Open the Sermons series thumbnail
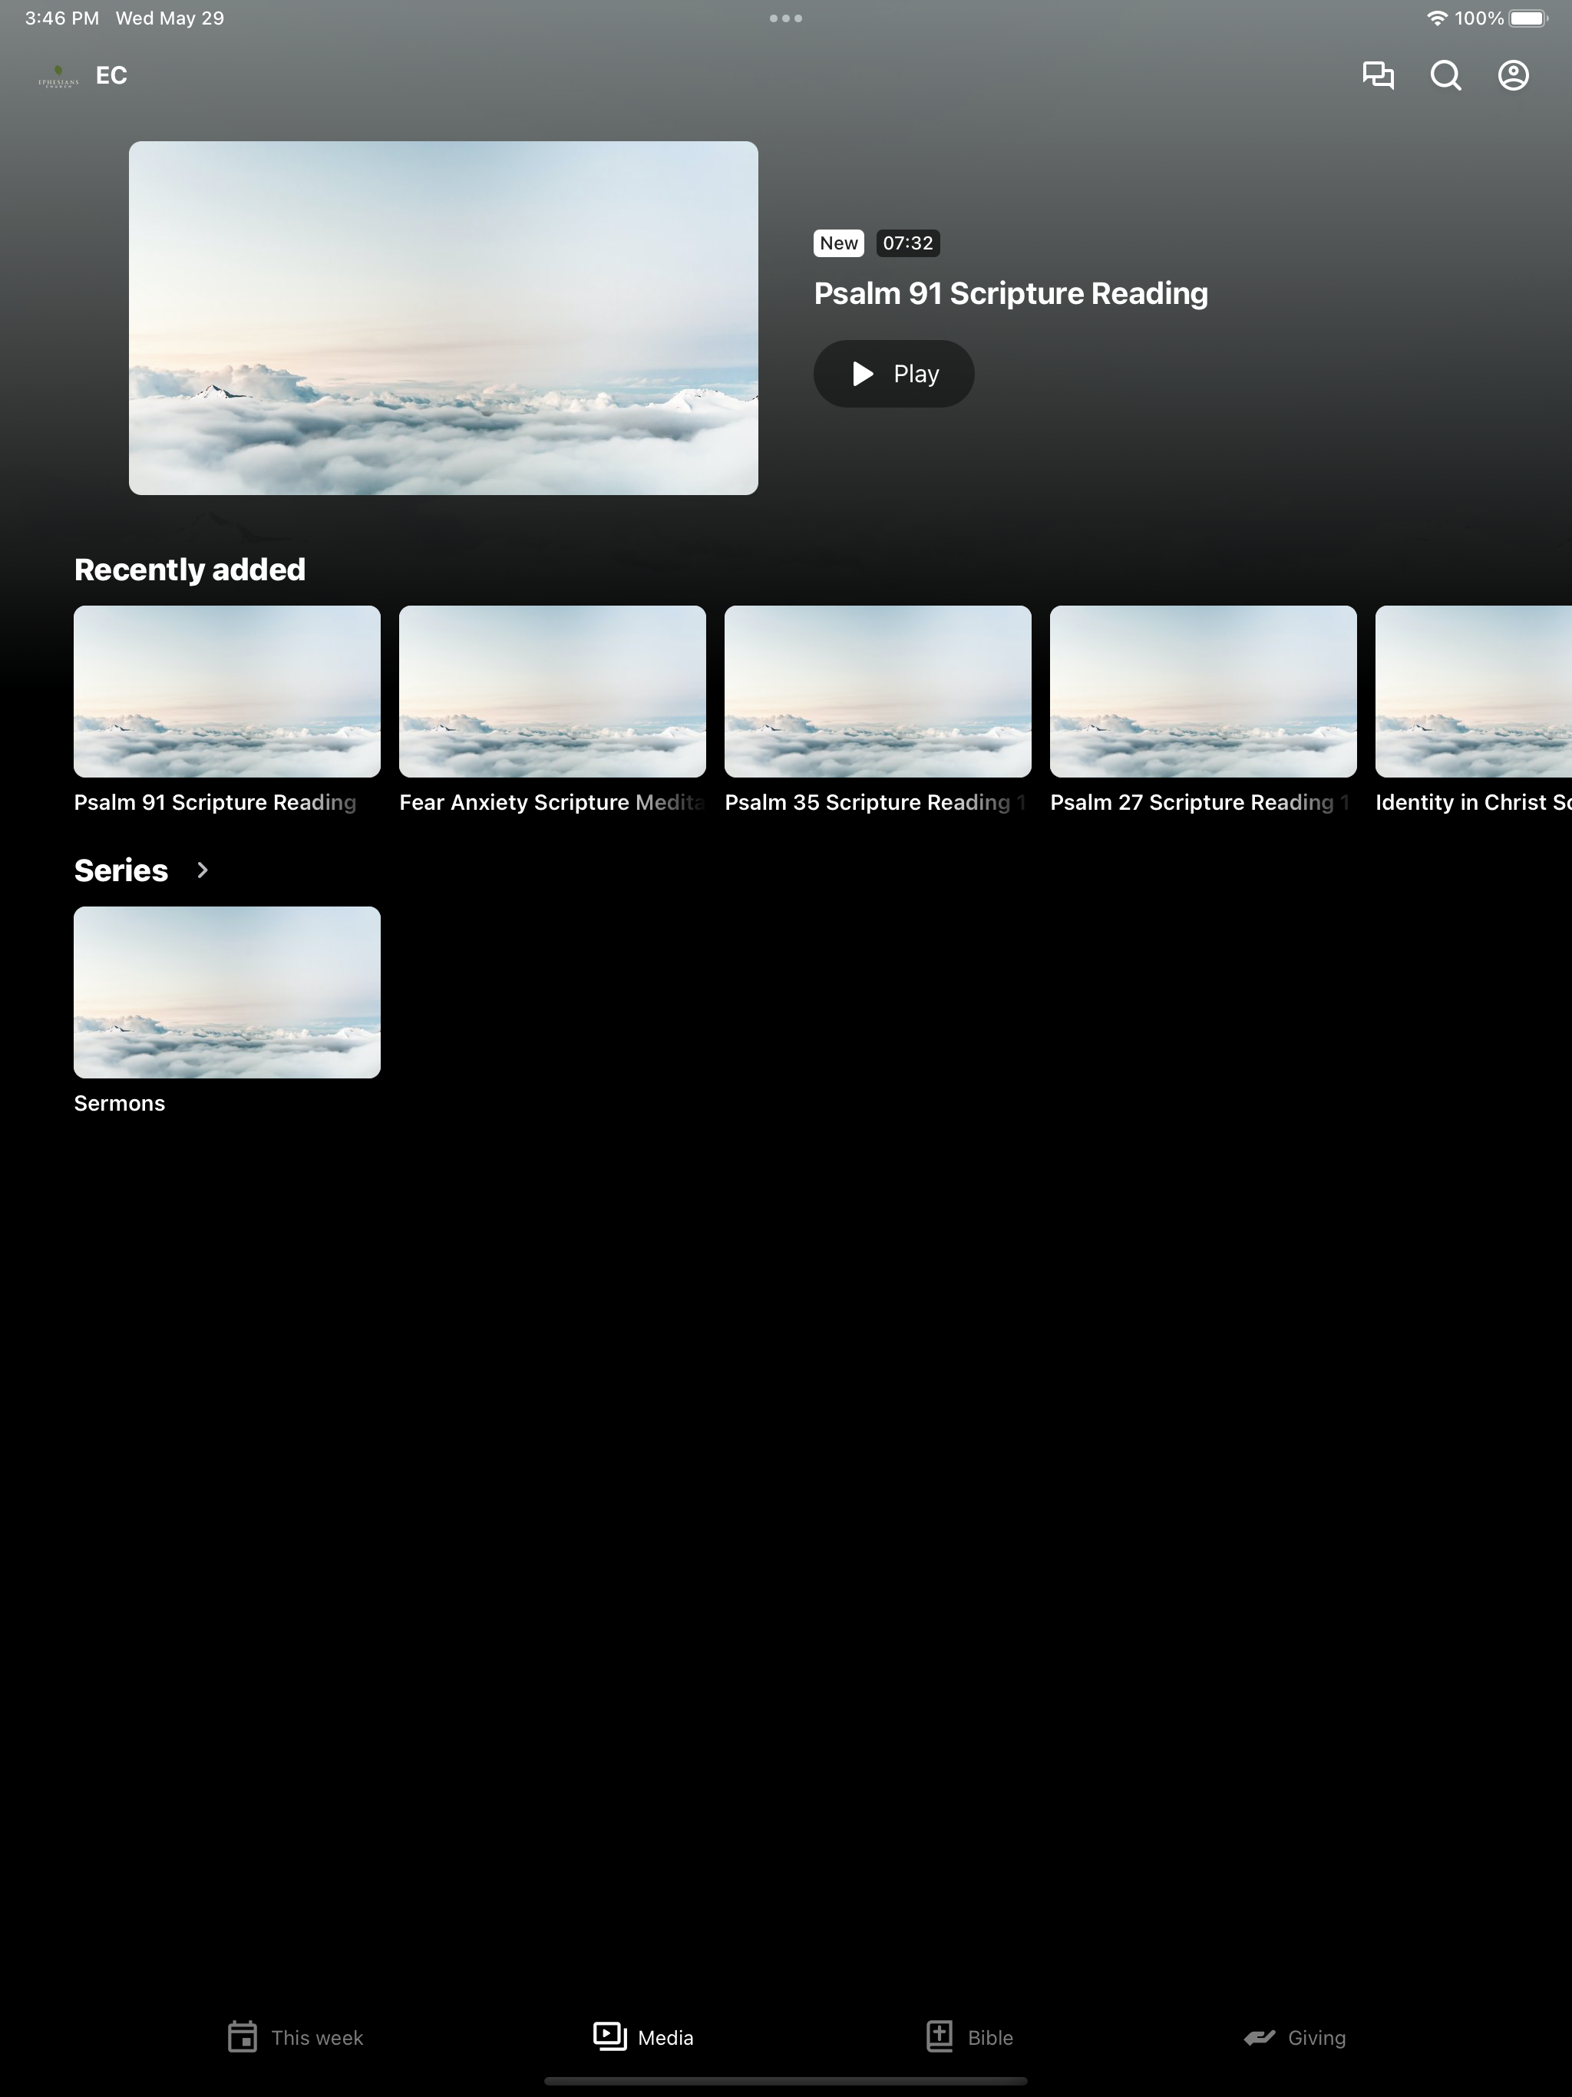This screenshot has width=1572, height=2097. point(226,992)
